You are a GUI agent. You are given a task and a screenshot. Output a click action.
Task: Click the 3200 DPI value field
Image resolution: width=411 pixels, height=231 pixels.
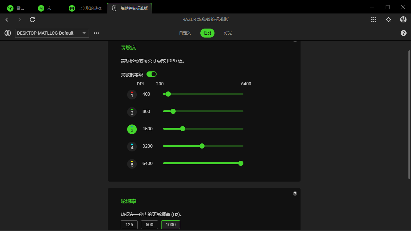(148, 146)
